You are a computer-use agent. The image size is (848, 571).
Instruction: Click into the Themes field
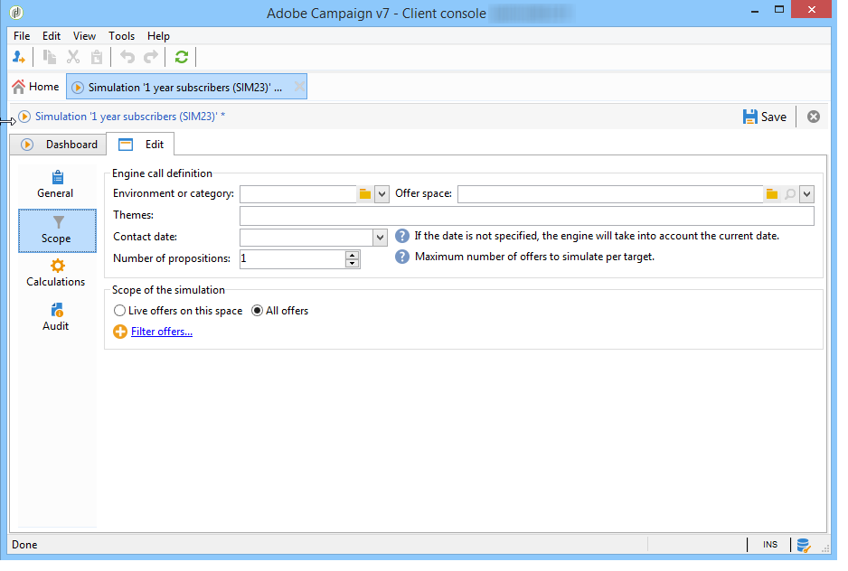[x=527, y=216]
